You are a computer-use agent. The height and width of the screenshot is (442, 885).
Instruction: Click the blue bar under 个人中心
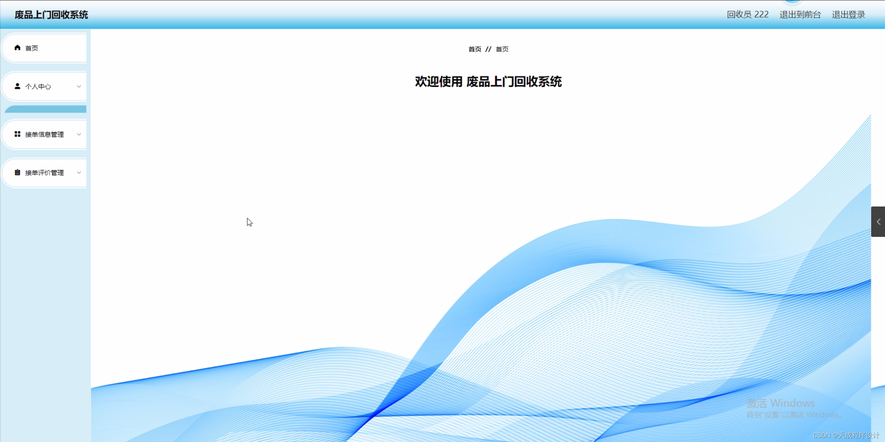(x=46, y=109)
